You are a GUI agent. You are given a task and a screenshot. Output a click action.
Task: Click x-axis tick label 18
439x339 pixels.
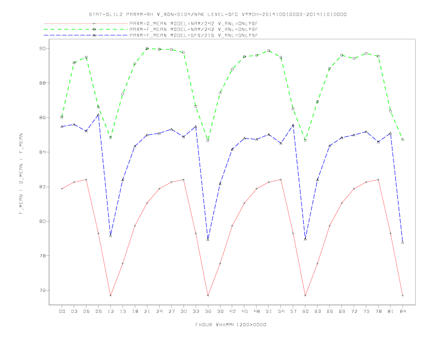pos(135,311)
